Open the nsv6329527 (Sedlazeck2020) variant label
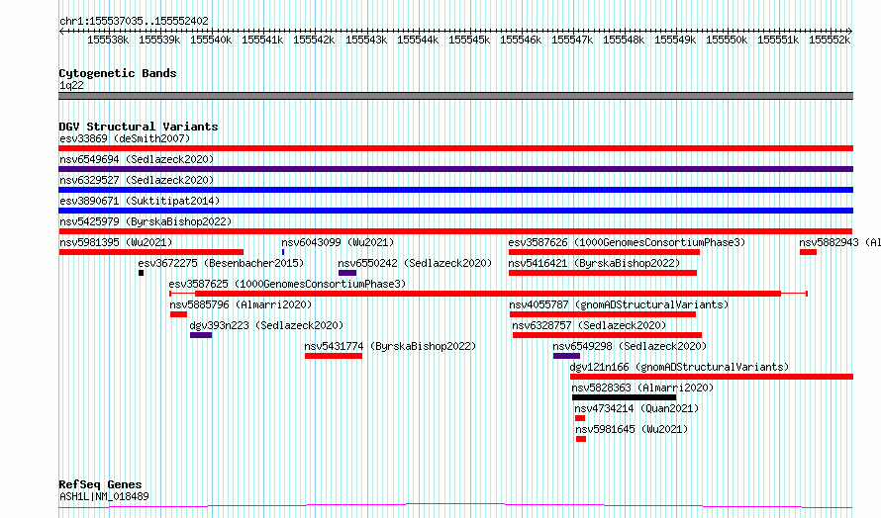This screenshot has height=518, width=881. pos(137,180)
